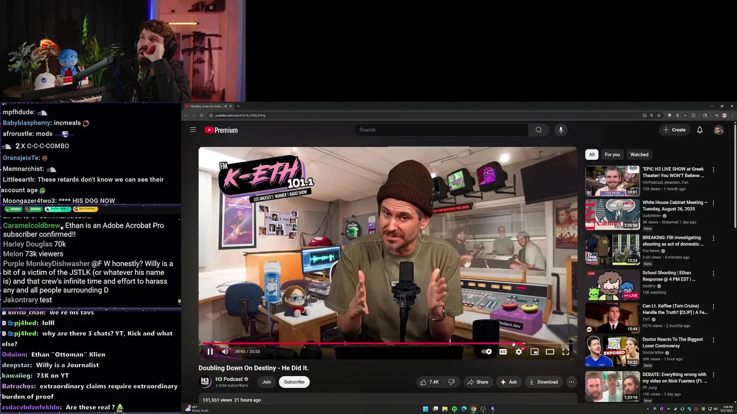Open White House Cabinet Meeting thumbnail

pos(613,215)
